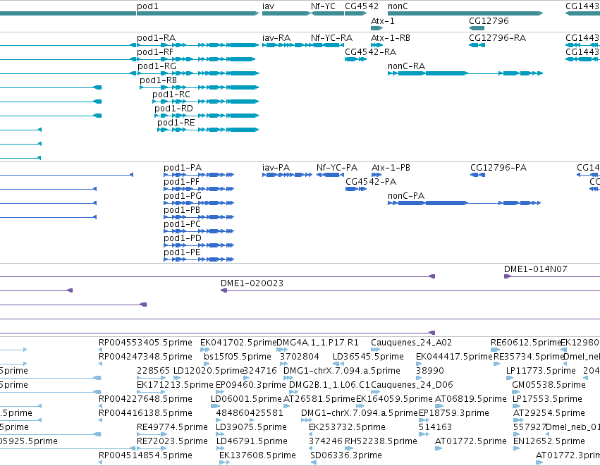Select the Nf-YC-PA protein
The width and height of the screenshot is (600, 466).
(x=337, y=168)
